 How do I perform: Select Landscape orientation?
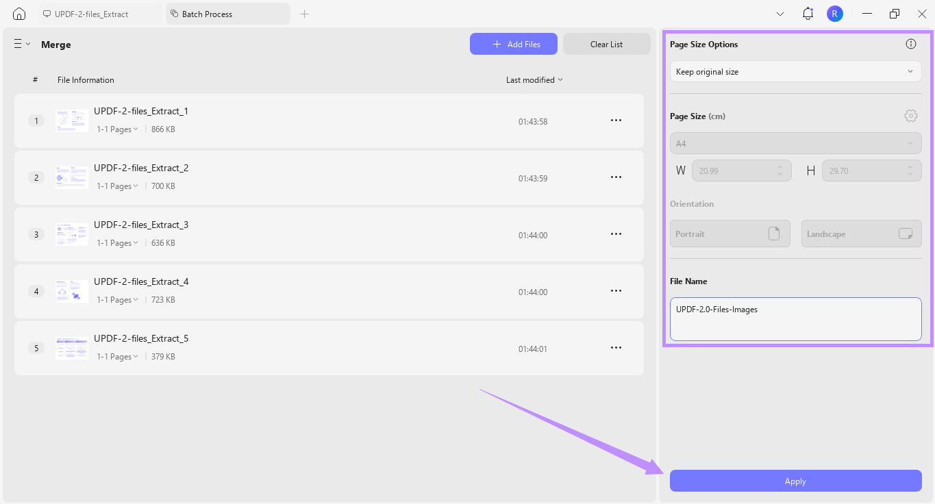(861, 234)
